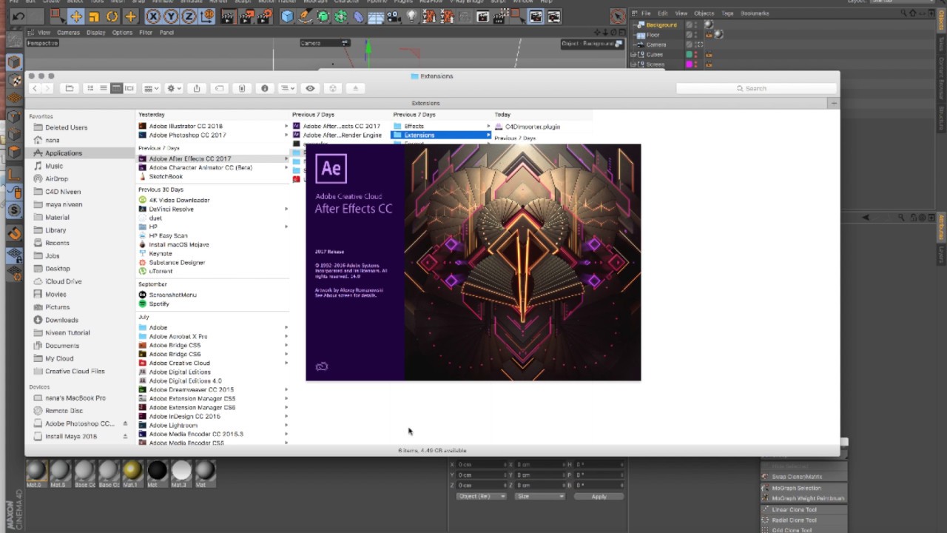This screenshot has width=947, height=533.
Task: Open the Cameras menu in viewport
Action: coord(68,33)
